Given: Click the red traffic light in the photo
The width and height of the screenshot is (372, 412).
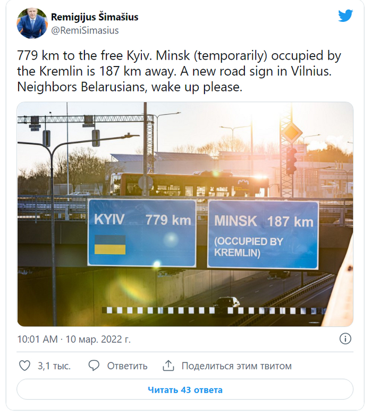Looking at the screenshot, I should [x=291, y=160].
